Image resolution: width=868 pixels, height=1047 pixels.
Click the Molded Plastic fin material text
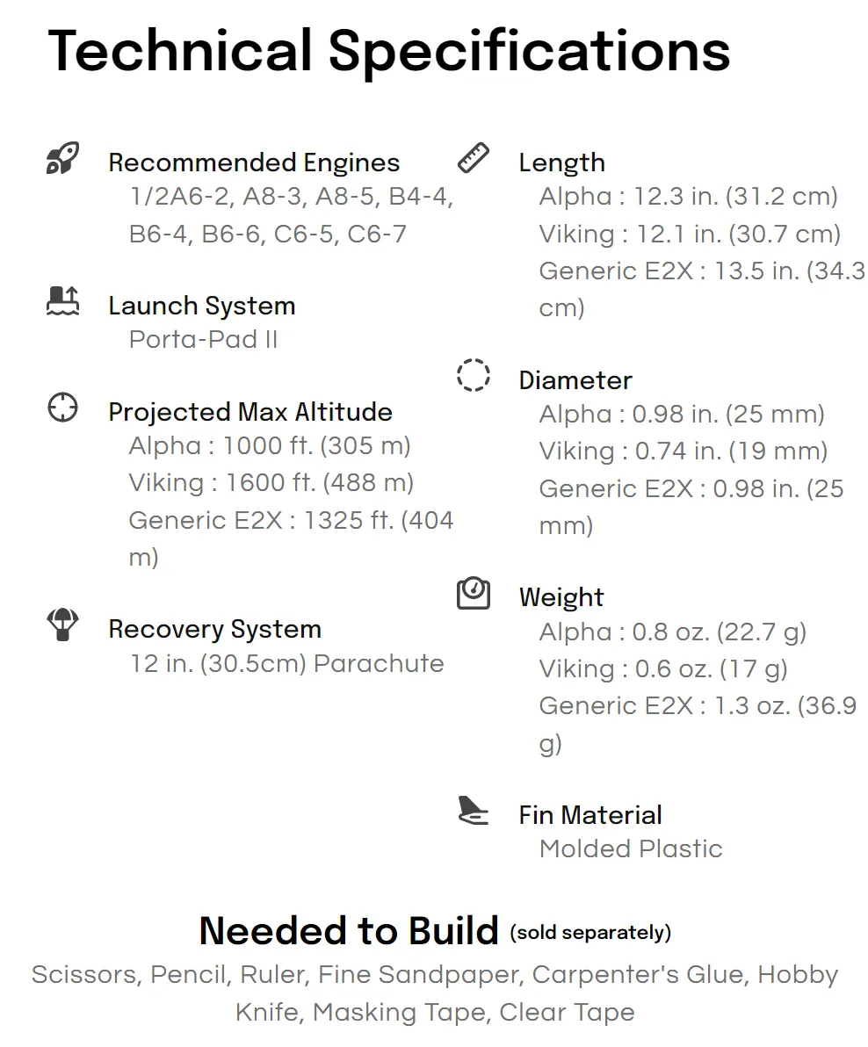(x=631, y=848)
